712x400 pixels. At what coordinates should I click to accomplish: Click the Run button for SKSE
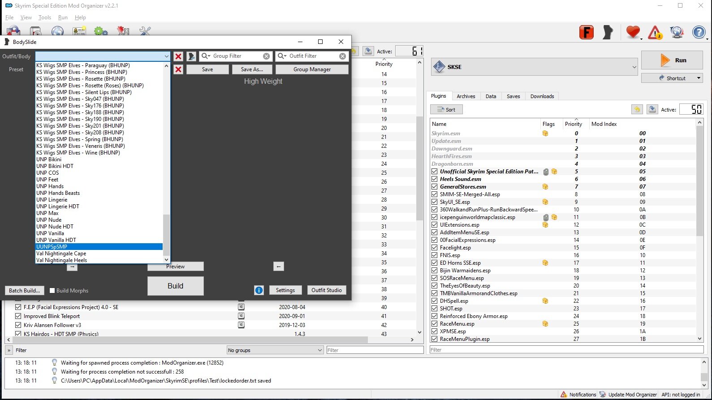click(x=672, y=60)
